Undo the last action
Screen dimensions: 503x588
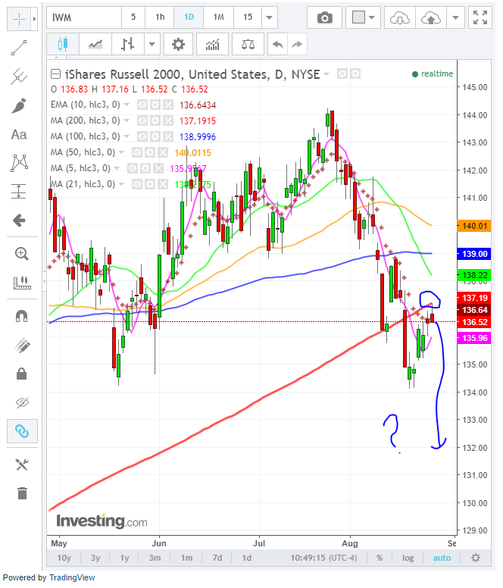(278, 44)
